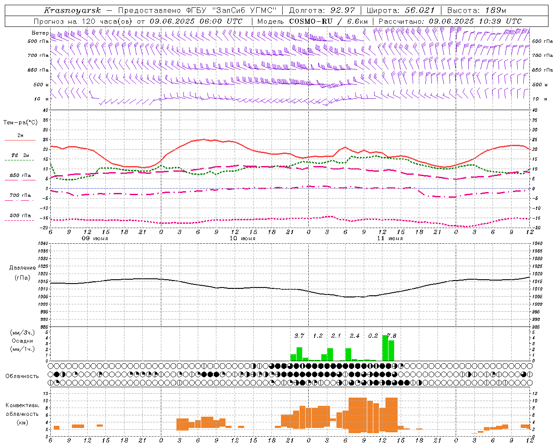This screenshot has width=555, height=444.
Task: Click the 'Давление' pressure panel label
Action: [x=23, y=268]
